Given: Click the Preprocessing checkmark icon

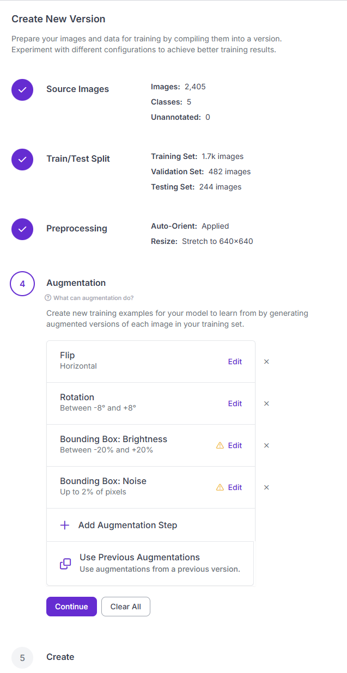Looking at the screenshot, I should [22, 229].
